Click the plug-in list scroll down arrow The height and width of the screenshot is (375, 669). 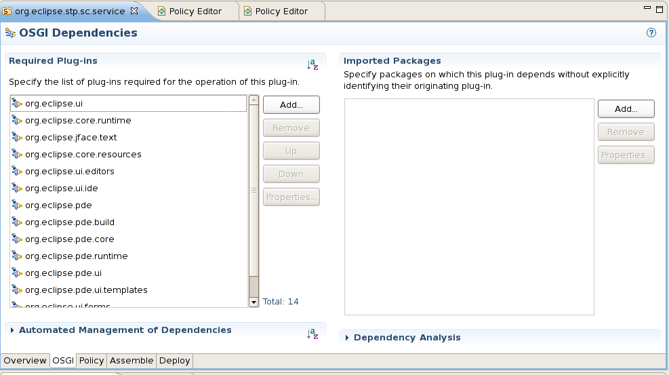click(254, 302)
